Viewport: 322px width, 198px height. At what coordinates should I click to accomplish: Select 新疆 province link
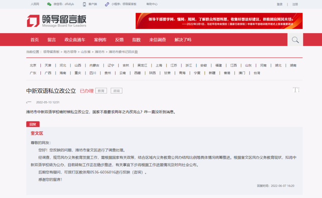pyautogui.click(x=212, y=73)
